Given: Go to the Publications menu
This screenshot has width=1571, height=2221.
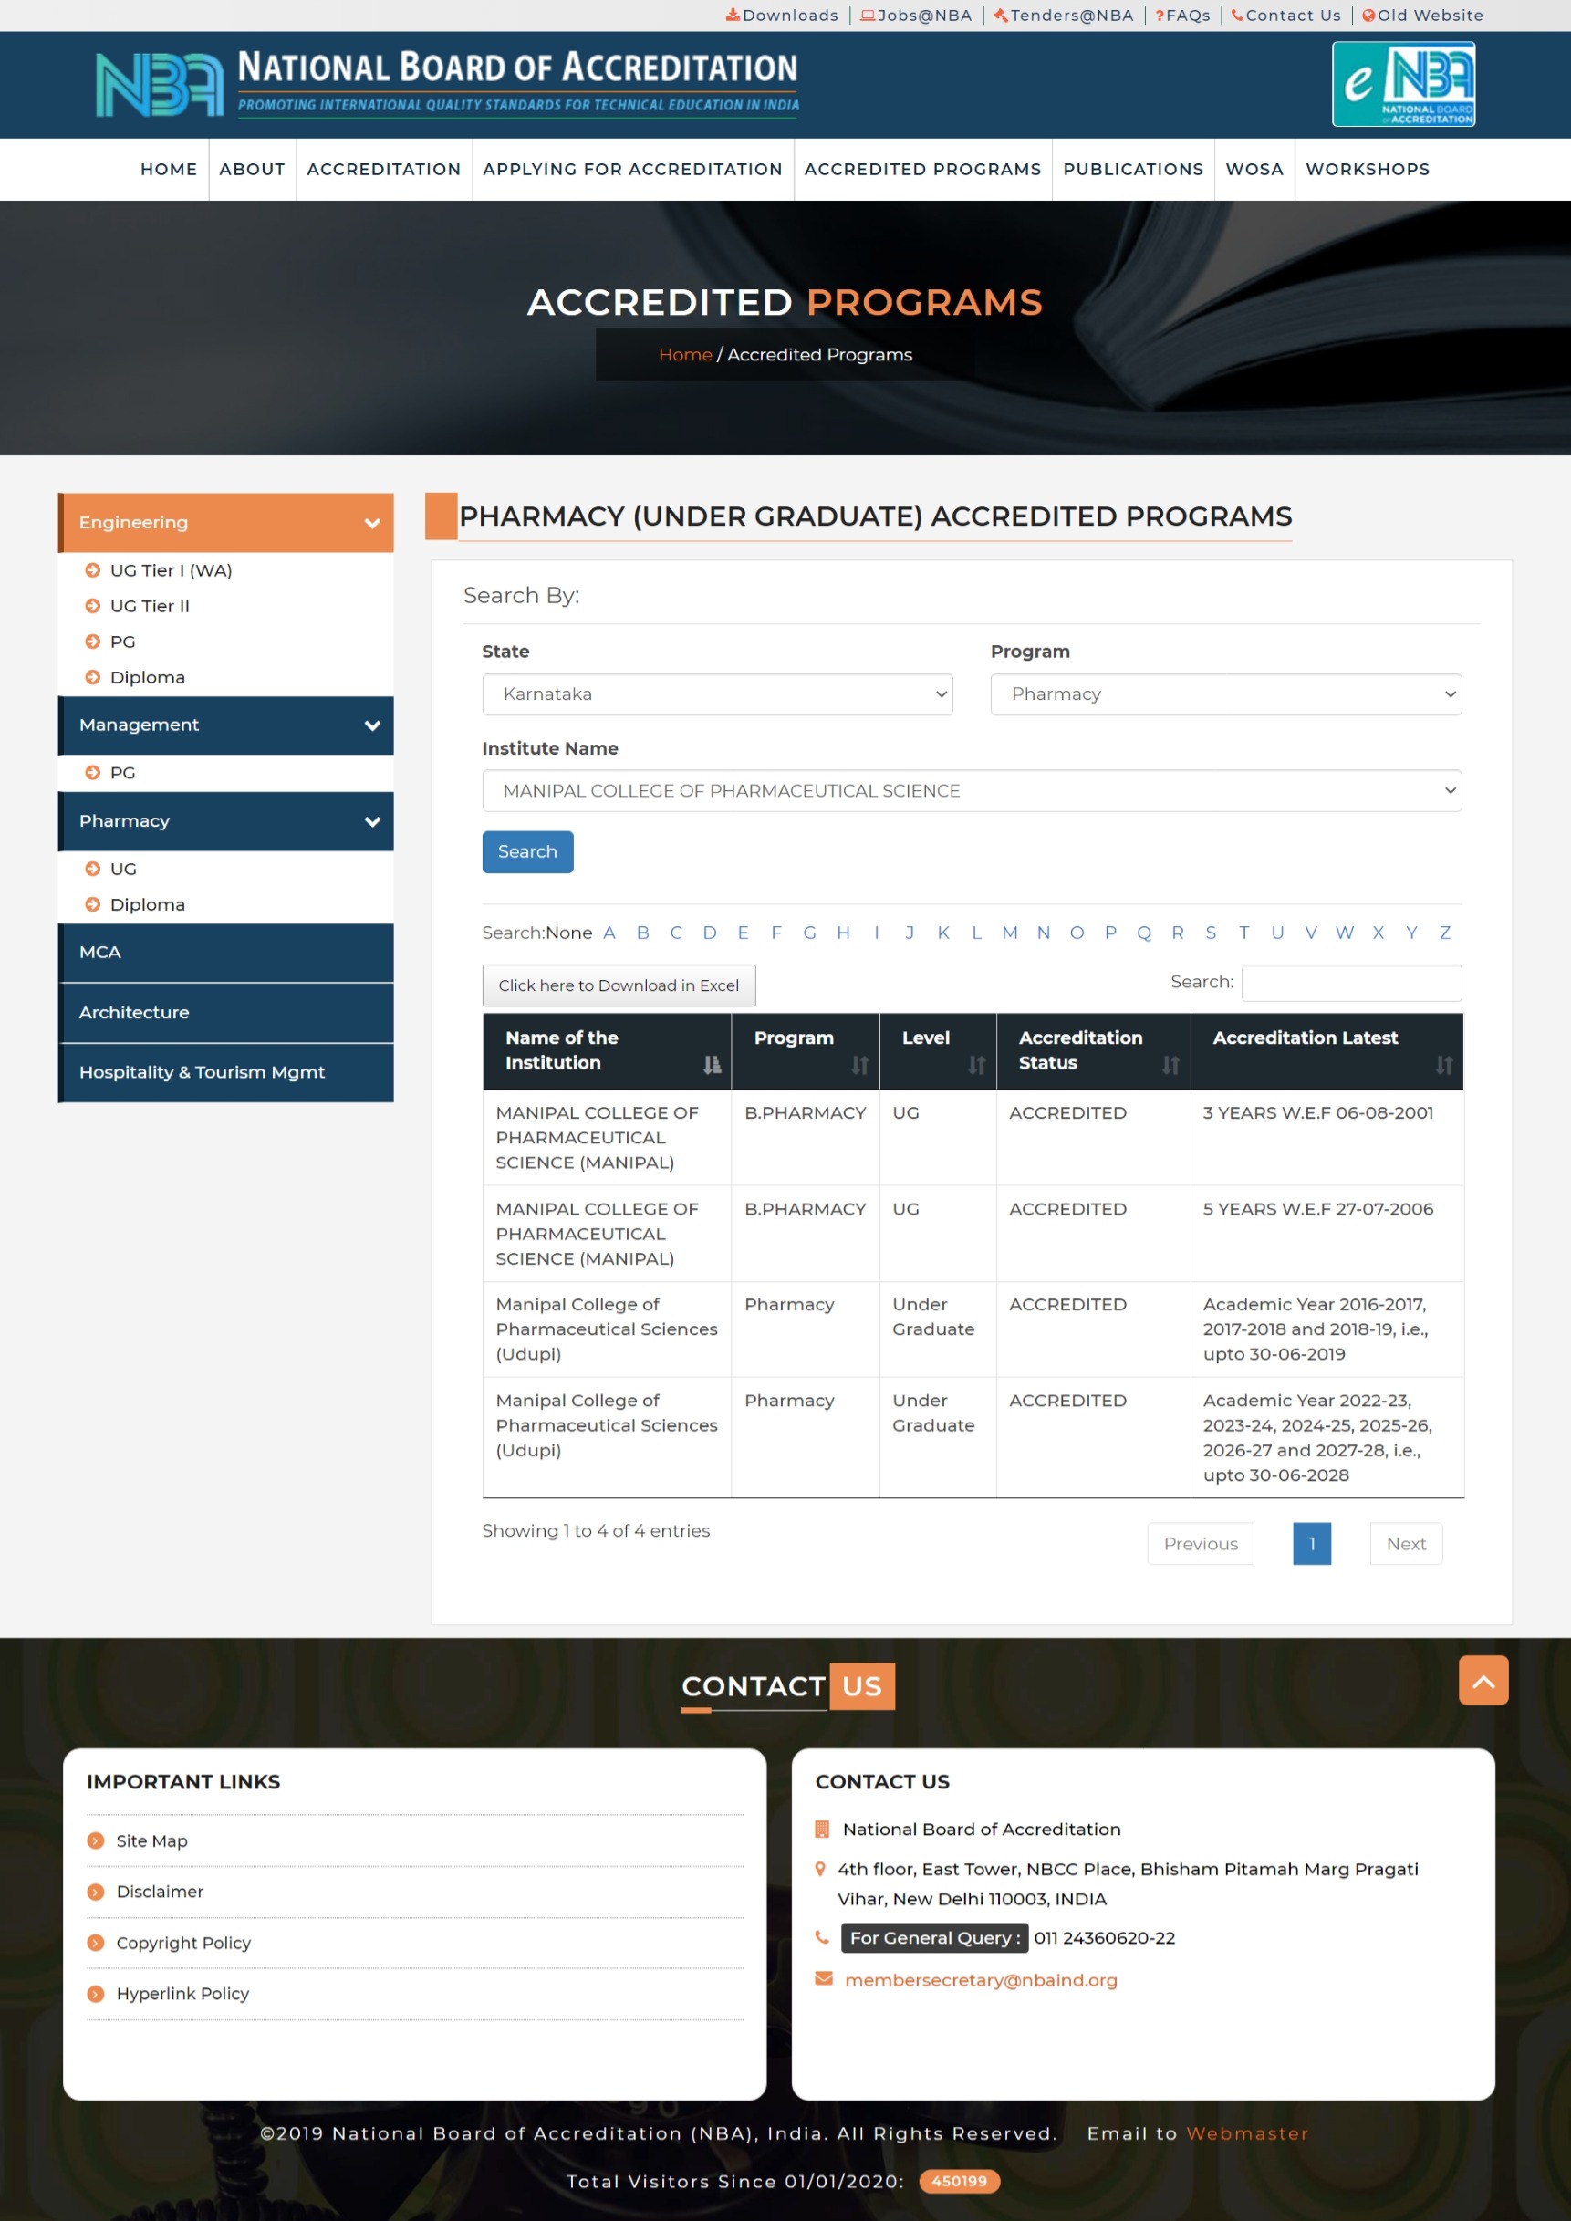Looking at the screenshot, I should click(x=1133, y=170).
